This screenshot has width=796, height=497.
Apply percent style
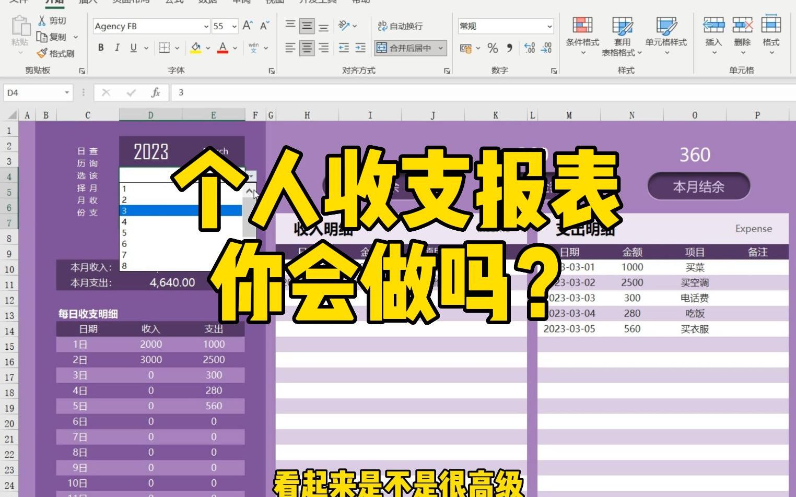[x=493, y=49]
